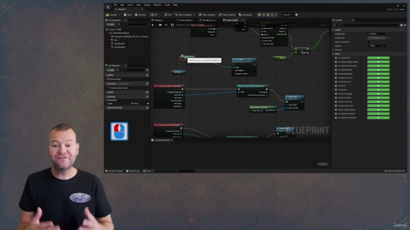Click the Find toolbar button
The image size is (410, 230).
168,15
